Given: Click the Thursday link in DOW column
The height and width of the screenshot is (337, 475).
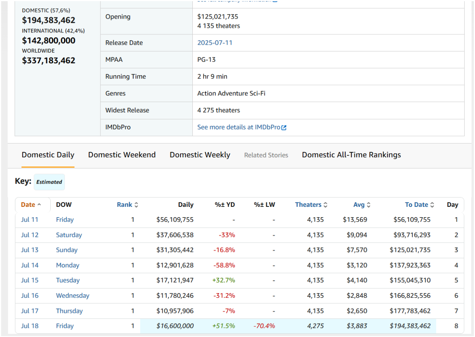Looking at the screenshot, I should (x=69, y=311).
